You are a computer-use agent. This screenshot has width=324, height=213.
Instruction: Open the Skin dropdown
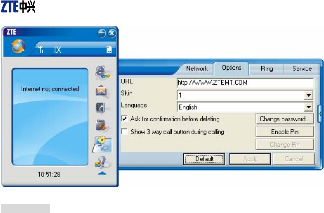click(x=308, y=95)
